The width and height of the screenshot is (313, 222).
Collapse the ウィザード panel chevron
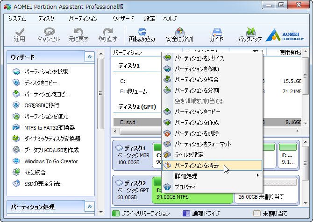pyautogui.click(x=90, y=57)
